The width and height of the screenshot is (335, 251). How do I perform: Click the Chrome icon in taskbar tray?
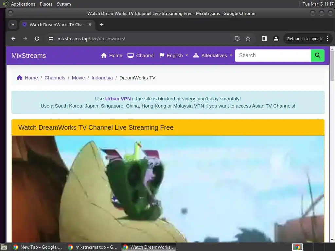point(297,247)
